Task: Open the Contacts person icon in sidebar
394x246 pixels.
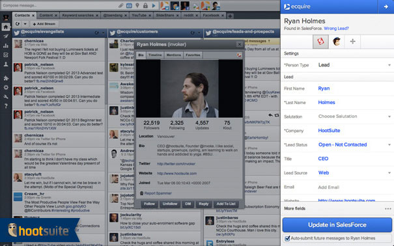Action: (x=6, y=64)
